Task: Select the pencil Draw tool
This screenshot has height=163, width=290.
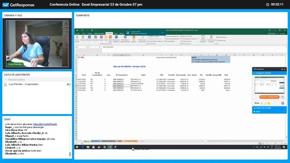Action: tap(262, 103)
